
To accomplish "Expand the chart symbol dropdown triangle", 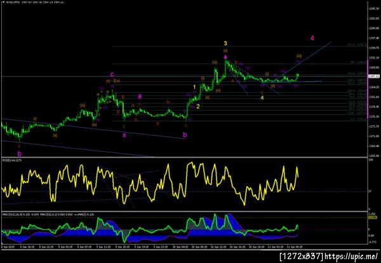I will pyautogui.click(x=3, y=2).
